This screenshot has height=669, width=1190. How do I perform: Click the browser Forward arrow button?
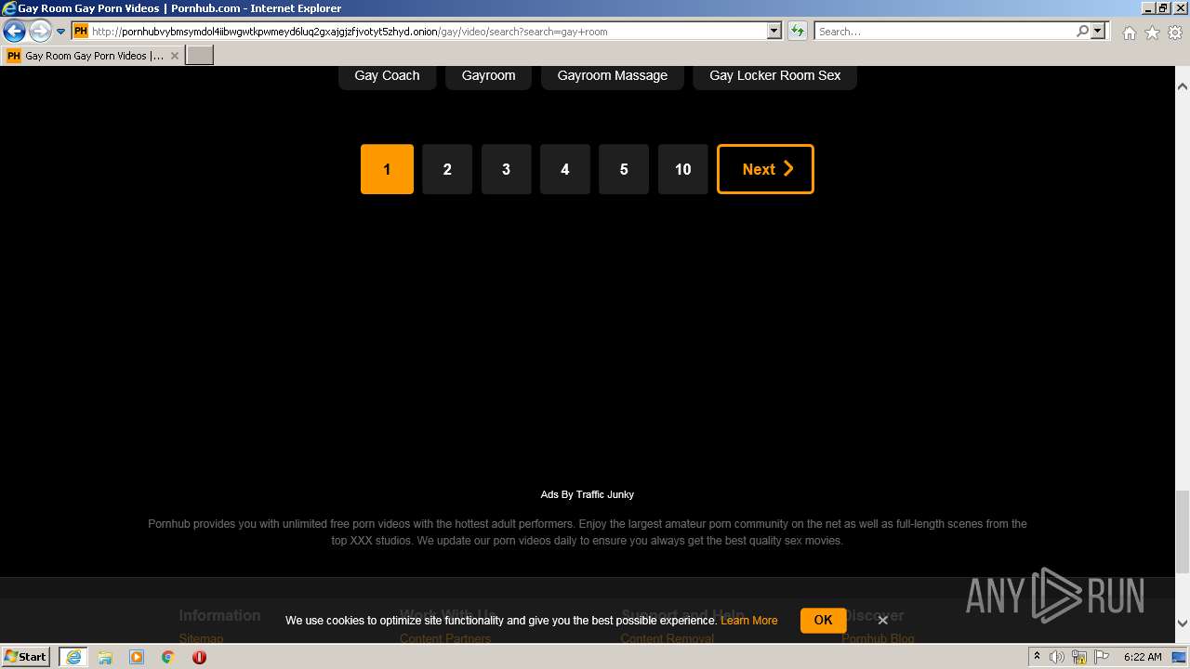coord(40,32)
